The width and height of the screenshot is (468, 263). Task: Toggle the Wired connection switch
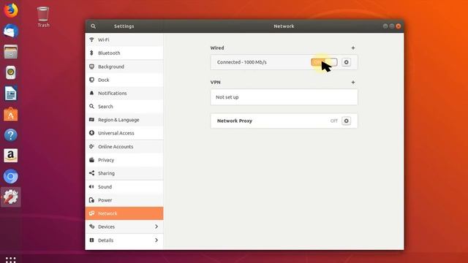click(x=324, y=62)
